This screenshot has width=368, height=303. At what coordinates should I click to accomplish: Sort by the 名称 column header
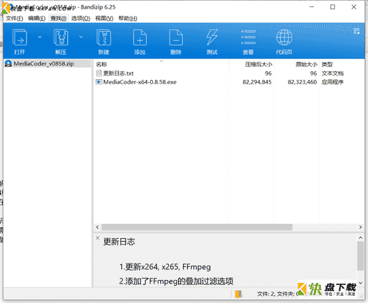161,64
